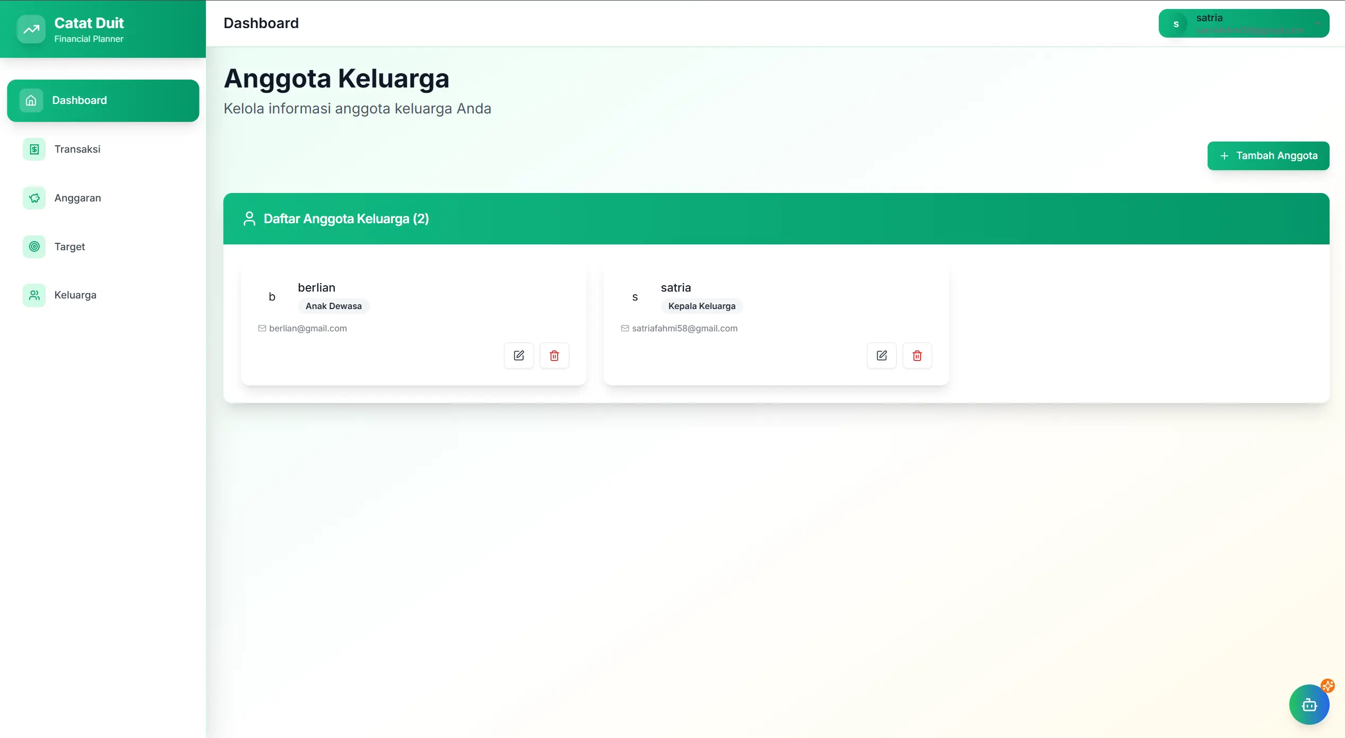Click berlian@gmail.com email text
The height and width of the screenshot is (738, 1345).
coord(308,329)
